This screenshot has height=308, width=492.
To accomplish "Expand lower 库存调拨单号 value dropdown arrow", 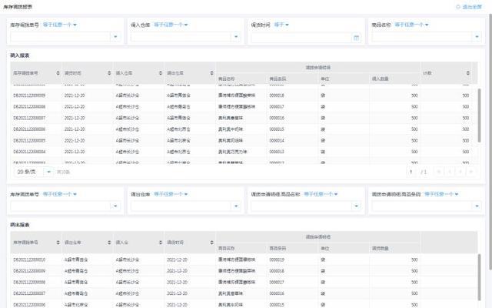I will tap(115, 206).
